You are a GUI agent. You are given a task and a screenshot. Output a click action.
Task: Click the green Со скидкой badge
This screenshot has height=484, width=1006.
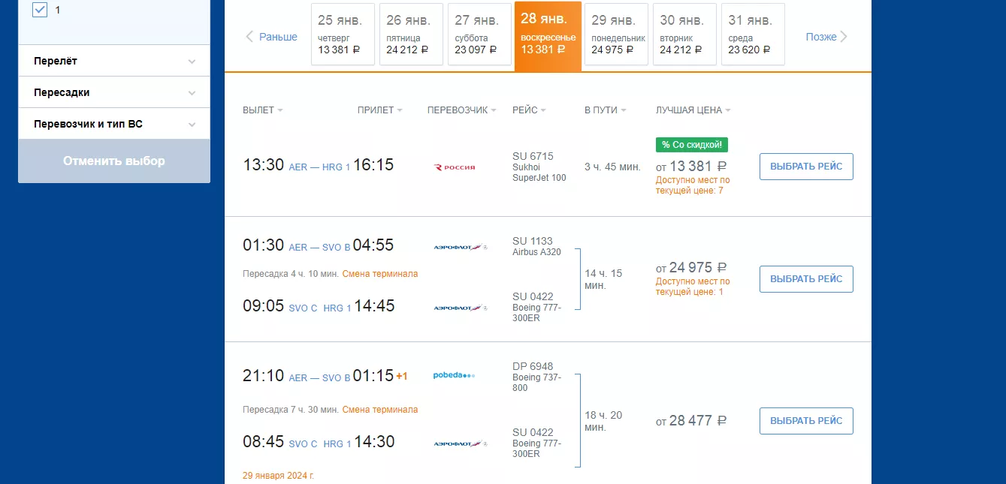pyautogui.click(x=691, y=145)
